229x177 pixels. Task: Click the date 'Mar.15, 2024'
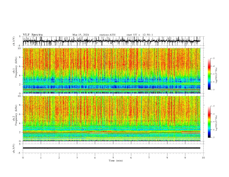coord(81,35)
